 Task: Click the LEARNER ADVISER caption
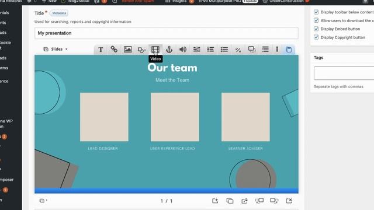[245, 148]
